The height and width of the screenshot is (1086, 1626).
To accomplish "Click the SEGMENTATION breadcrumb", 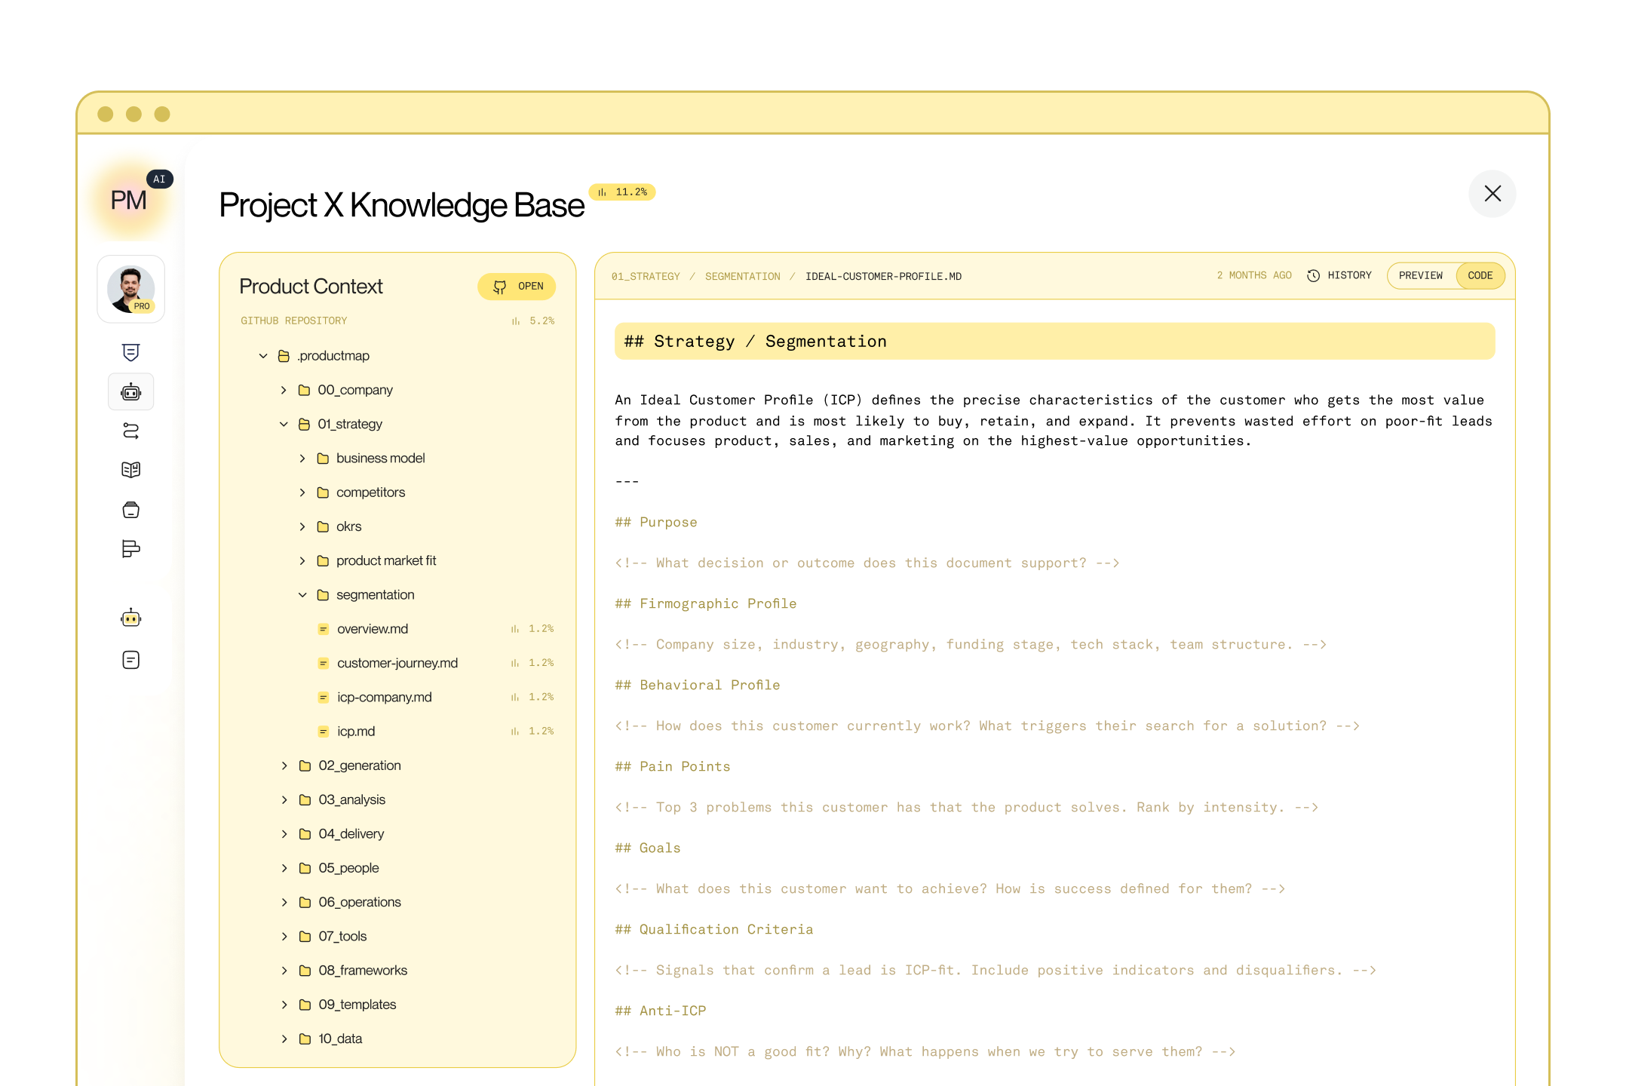I will click(x=743, y=277).
